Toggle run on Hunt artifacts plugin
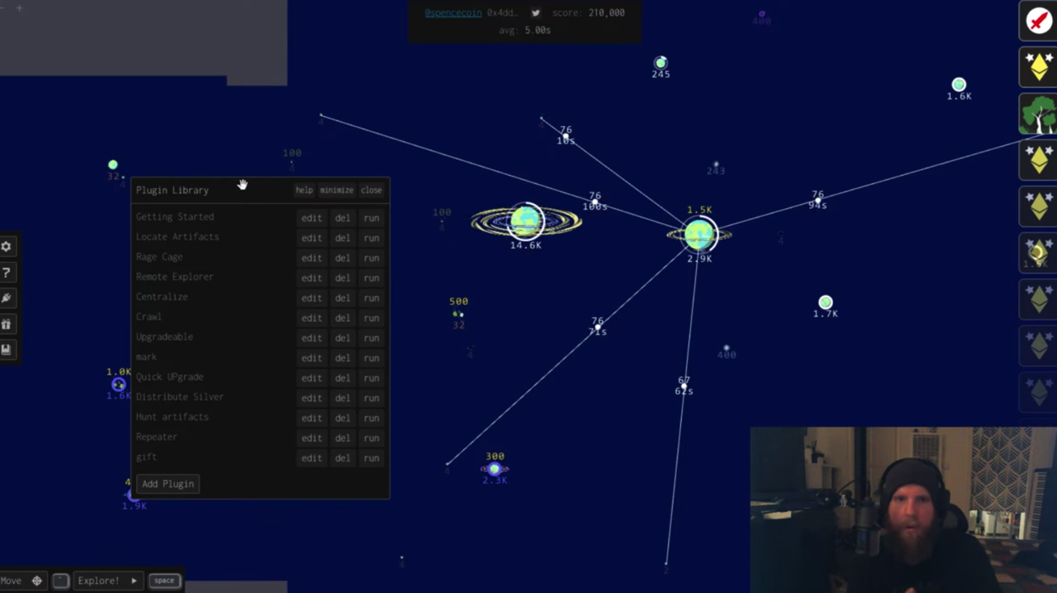 [371, 417]
